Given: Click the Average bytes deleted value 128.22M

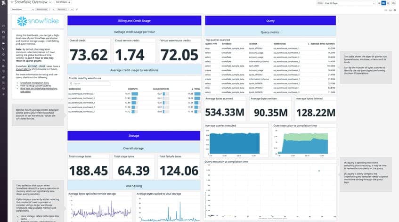Looking at the screenshot, I should tap(316, 113).
